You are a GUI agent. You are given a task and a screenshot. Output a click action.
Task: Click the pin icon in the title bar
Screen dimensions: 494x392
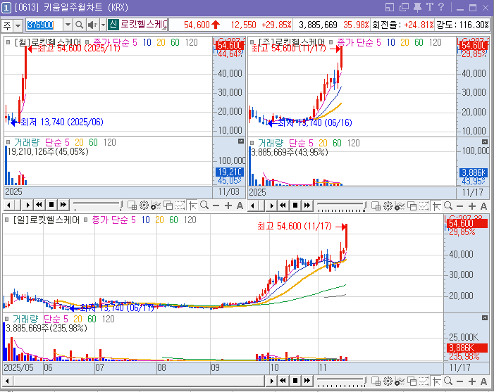coord(418,7)
